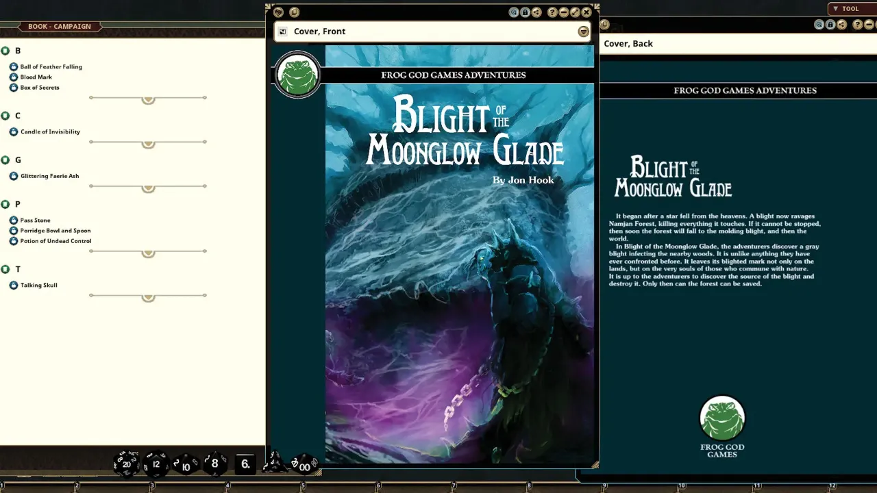Open the Cover, Front title bar menu button

(583, 31)
